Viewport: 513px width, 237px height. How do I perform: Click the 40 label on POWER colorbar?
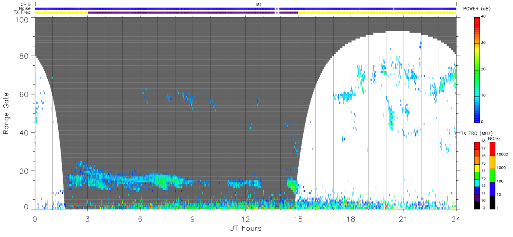pos(483,17)
